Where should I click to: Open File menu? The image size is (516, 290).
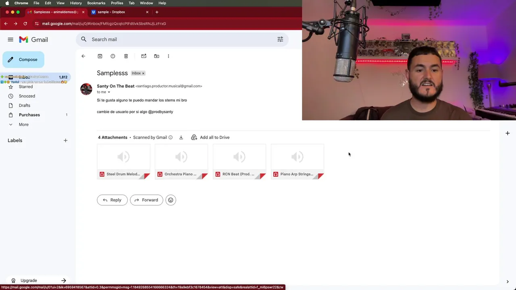[x=36, y=3]
